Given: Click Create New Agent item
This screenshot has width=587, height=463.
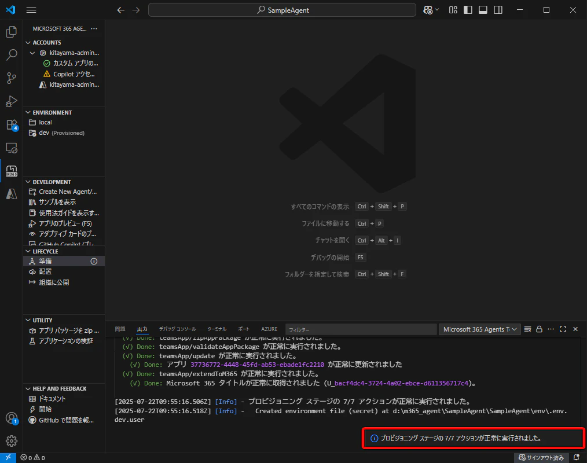Looking at the screenshot, I should (x=64, y=192).
